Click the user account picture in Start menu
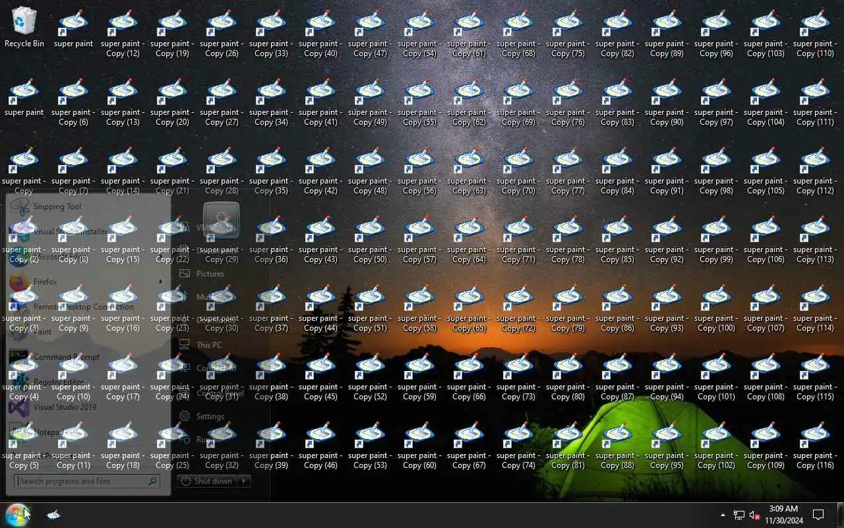This screenshot has width=844, height=528. tap(221, 220)
